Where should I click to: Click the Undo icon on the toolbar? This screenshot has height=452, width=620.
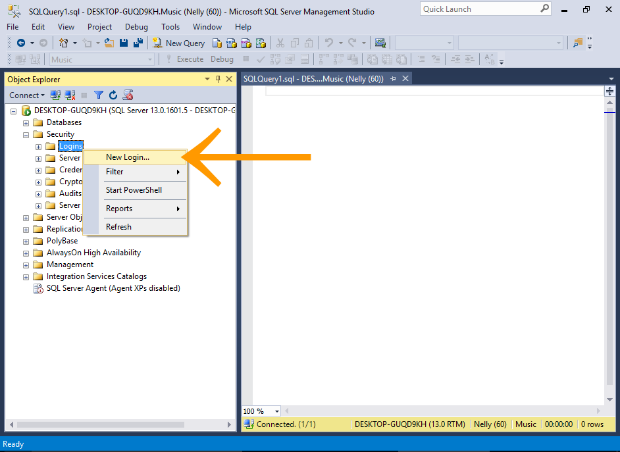pos(329,43)
